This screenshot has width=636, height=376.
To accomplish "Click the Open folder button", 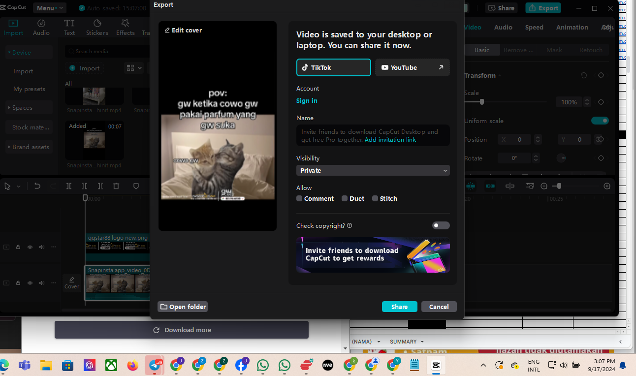I will tap(183, 307).
